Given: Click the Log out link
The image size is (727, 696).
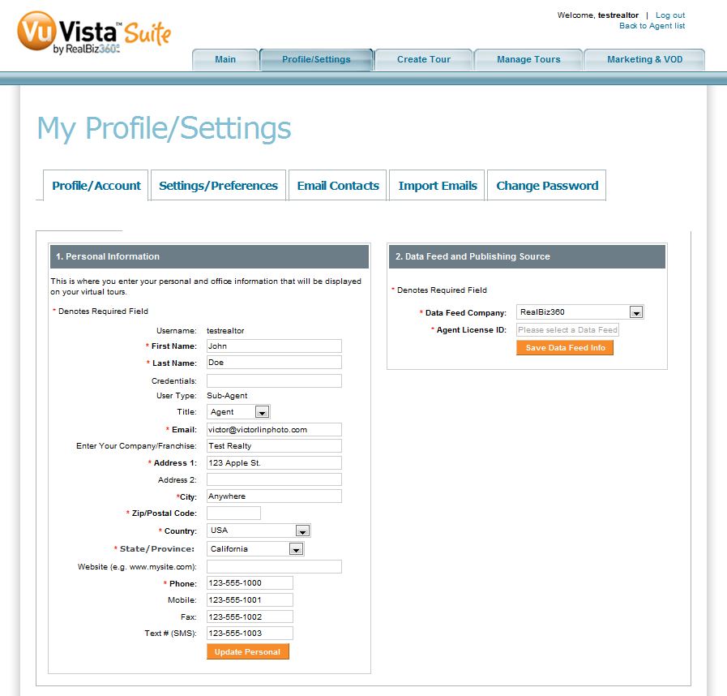Looking at the screenshot, I should coord(670,15).
